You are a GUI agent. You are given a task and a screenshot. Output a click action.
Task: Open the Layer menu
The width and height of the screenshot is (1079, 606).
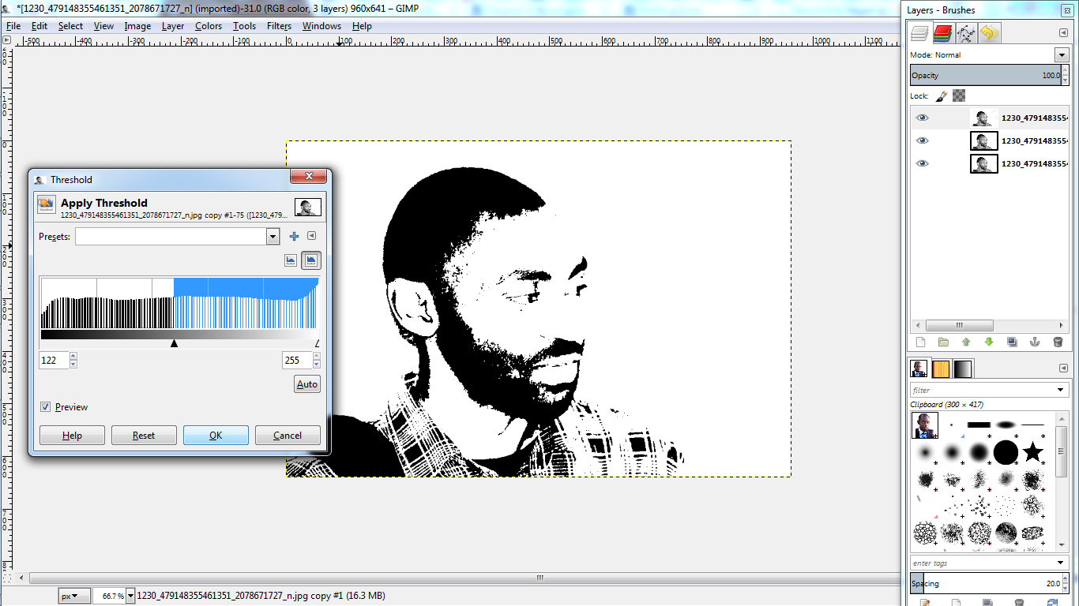pyautogui.click(x=173, y=26)
